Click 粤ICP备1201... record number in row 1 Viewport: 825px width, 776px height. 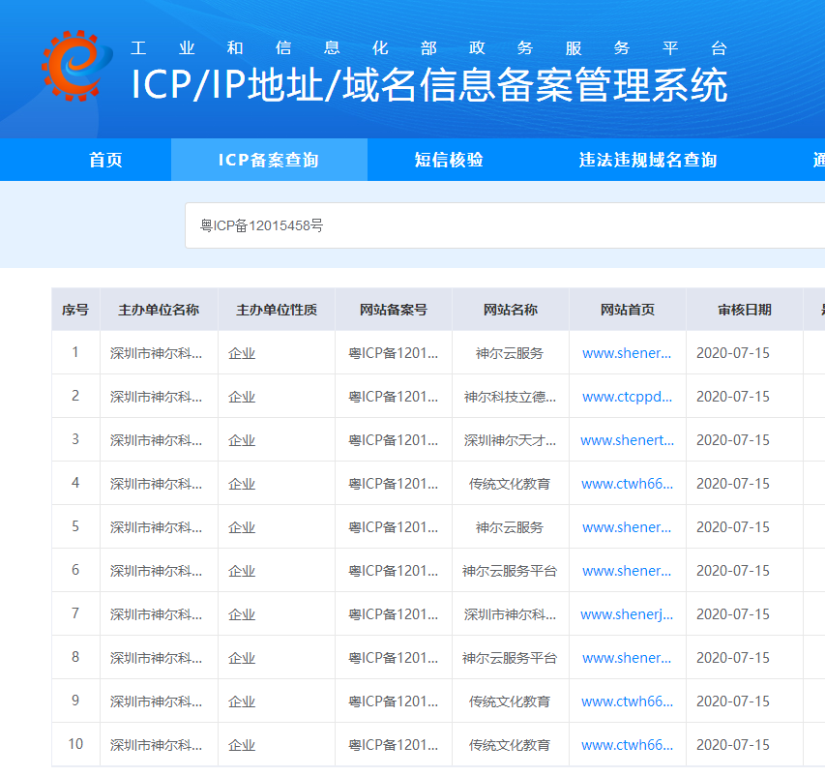pyautogui.click(x=393, y=353)
